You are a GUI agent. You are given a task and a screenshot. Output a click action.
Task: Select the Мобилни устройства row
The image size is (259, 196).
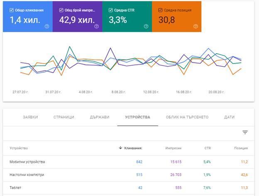[x=129, y=162]
